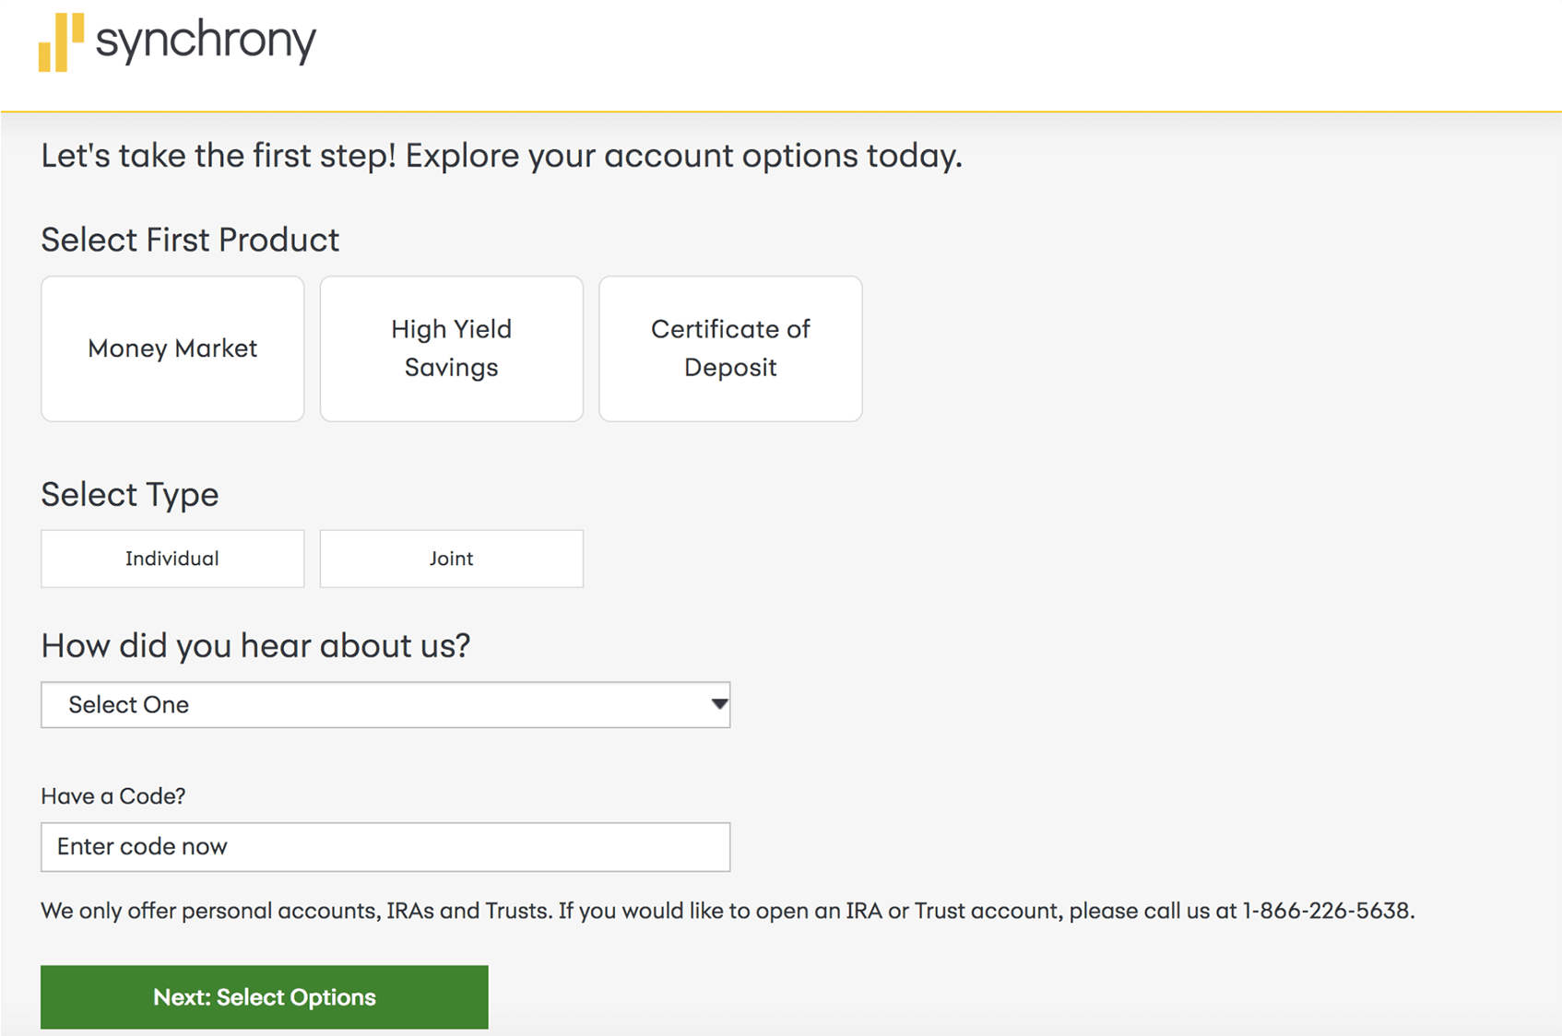
Task: Choose the Joint account type
Action: [x=451, y=559]
